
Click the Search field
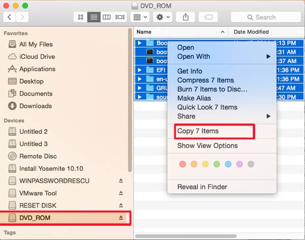(x=265, y=17)
